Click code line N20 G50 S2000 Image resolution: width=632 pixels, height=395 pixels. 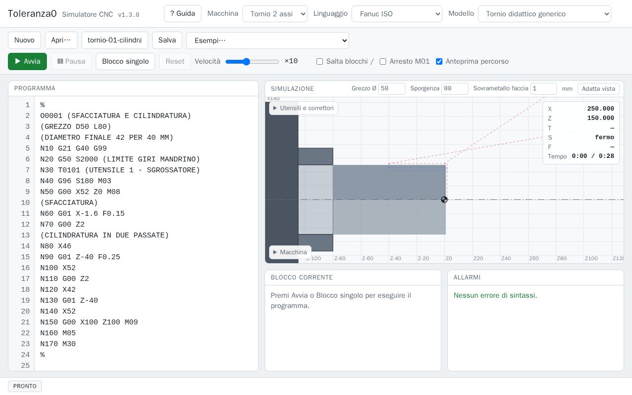(120, 159)
